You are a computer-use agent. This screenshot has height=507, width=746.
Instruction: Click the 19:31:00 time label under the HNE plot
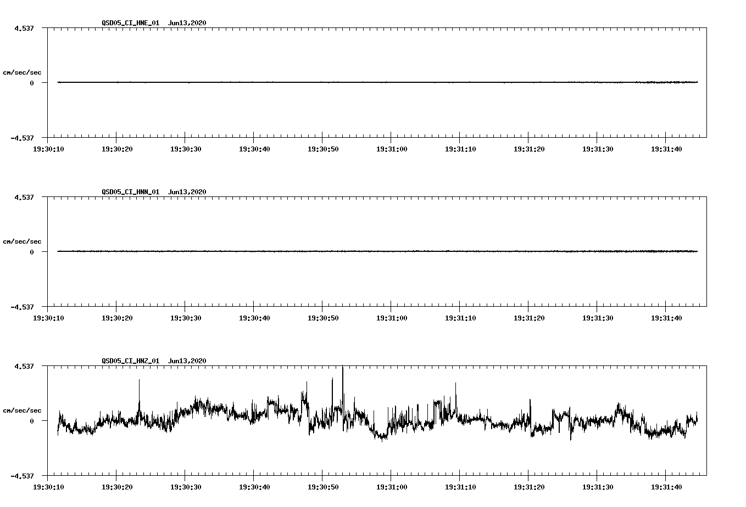point(391,149)
